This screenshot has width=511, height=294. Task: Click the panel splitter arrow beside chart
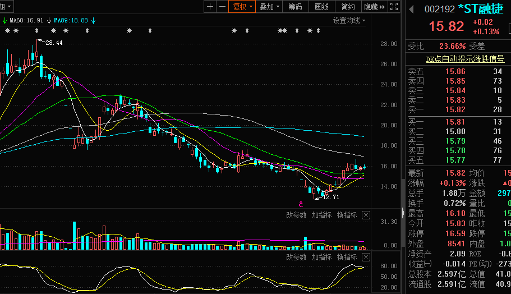click(403, 213)
